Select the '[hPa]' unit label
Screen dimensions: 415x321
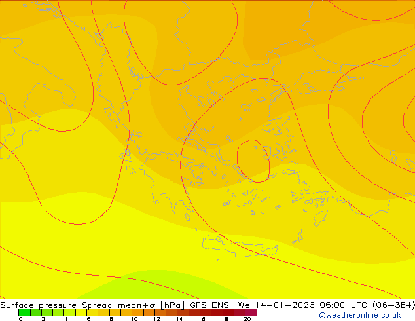pyautogui.click(x=173, y=305)
